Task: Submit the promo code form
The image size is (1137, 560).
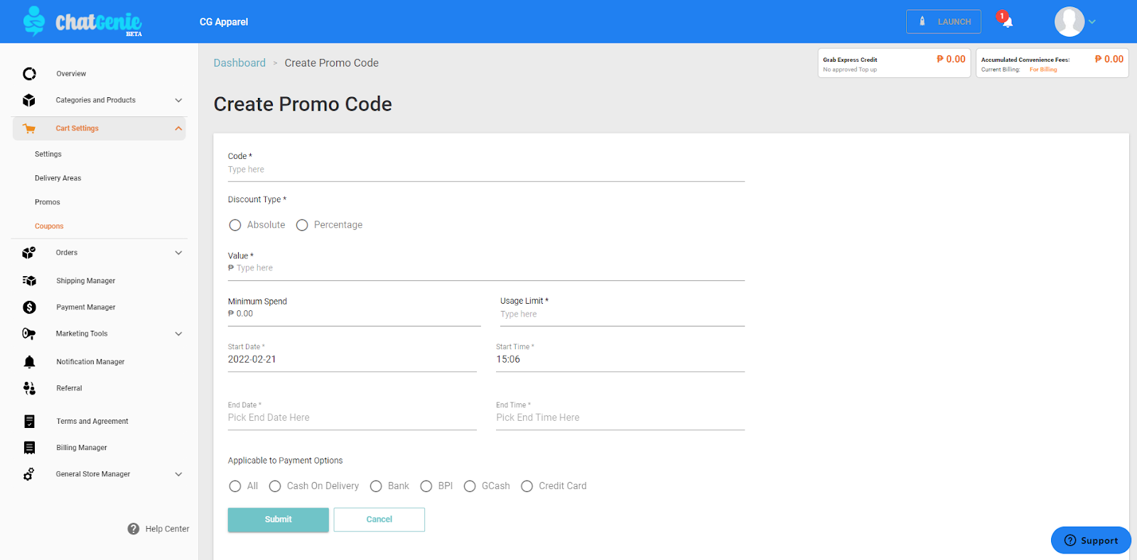Action: point(279,520)
